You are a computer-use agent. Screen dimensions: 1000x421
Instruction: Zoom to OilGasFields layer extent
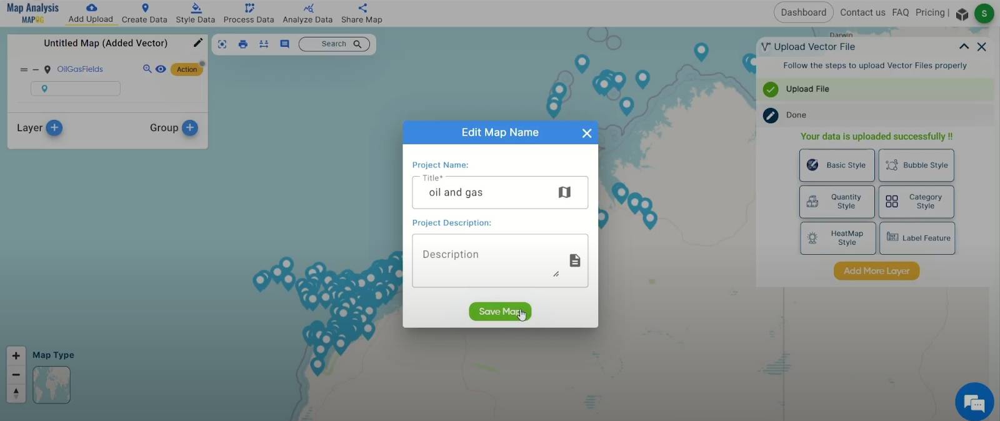coord(147,69)
